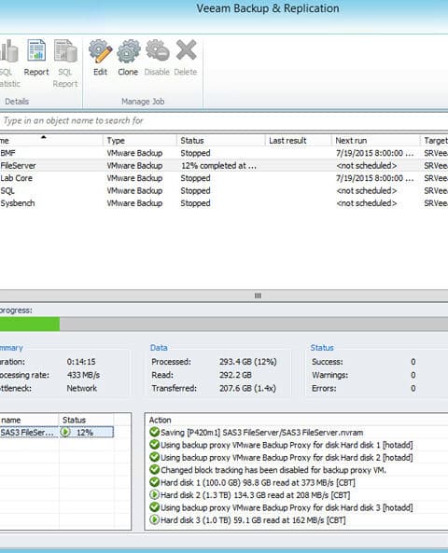Click BMF next run '7/19/2015 8:00:00' cell
448x553 pixels.
click(374, 153)
